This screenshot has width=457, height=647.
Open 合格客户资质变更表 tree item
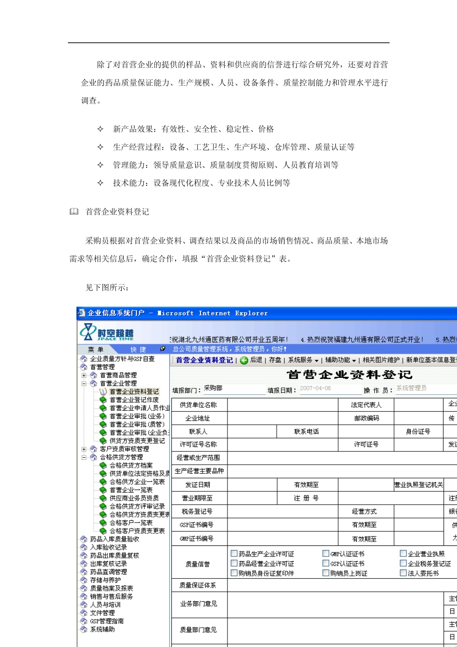(137, 531)
